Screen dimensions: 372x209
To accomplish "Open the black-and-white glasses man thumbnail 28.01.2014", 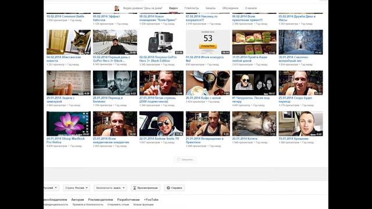I will coord(115,83).
